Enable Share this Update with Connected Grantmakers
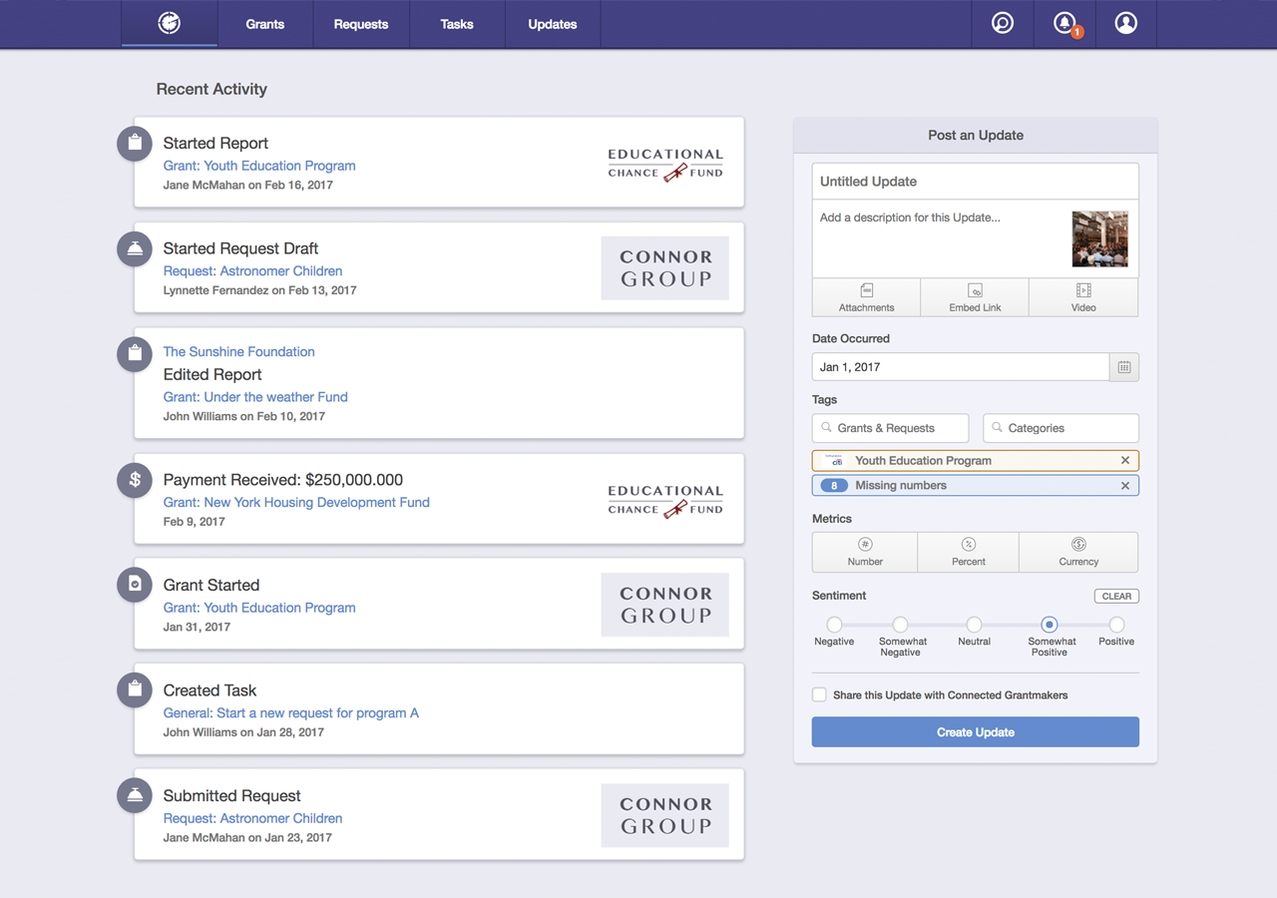The height and width of the screenshot is (898, 1277). pyautogui.click(x=819, y=694)
